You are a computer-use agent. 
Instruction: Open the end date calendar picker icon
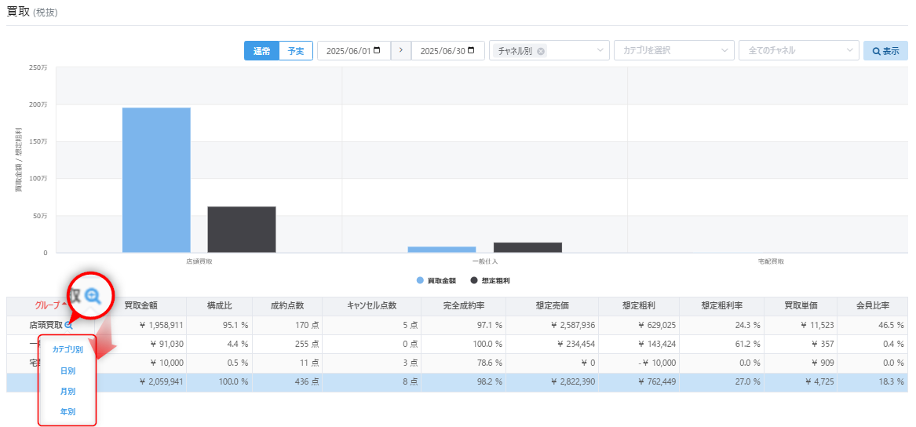(471, 51)
